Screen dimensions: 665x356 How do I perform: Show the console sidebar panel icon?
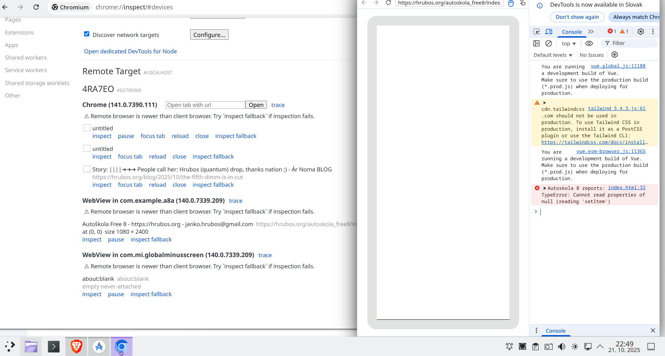tap(537, 44)
